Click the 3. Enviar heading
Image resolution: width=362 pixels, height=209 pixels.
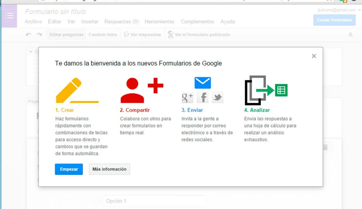point(192,110)
